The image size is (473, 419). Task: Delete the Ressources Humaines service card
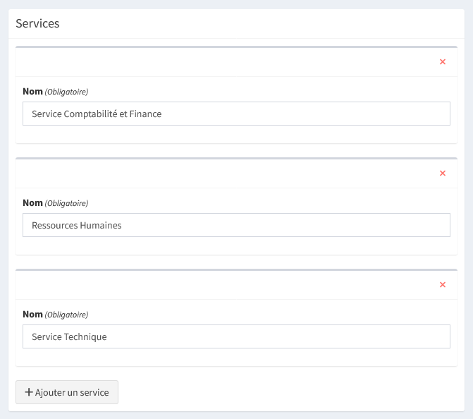[x=443, y=174]
